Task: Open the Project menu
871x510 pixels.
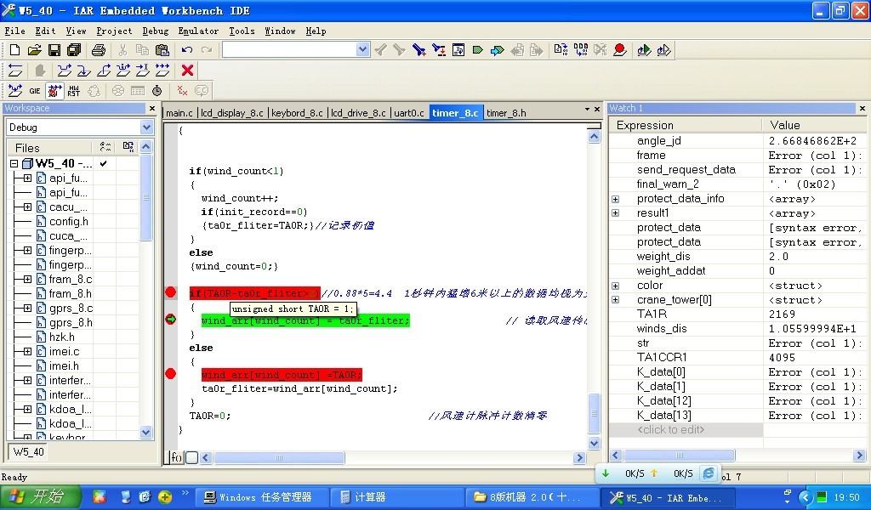Action: pos(114,31)
